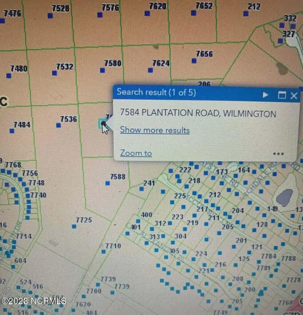This screenshot has height=315, width=303.
Task: Click the marker for parcel 7620
Action: tap(147, 13)
